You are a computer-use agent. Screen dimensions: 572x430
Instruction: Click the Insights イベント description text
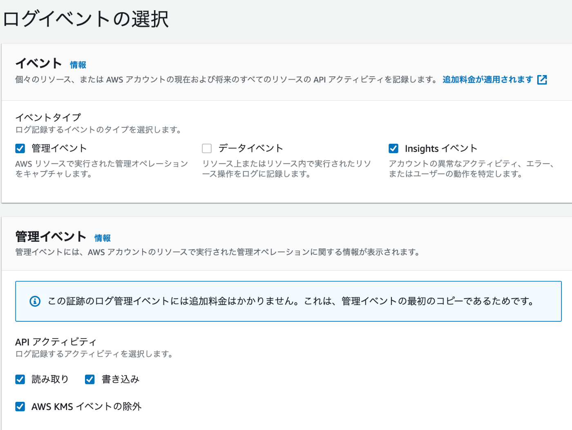471,169
